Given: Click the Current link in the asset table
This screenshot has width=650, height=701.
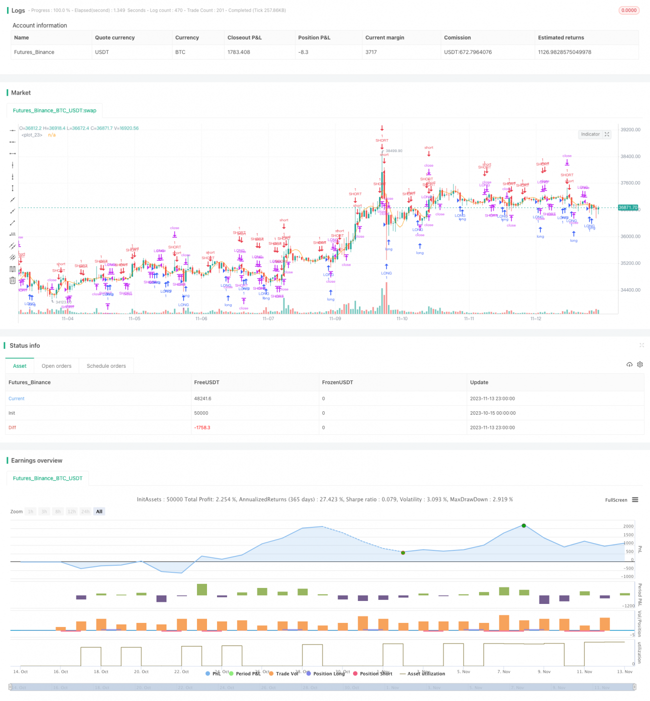Looking at the screenshot, I should (16, 399).
